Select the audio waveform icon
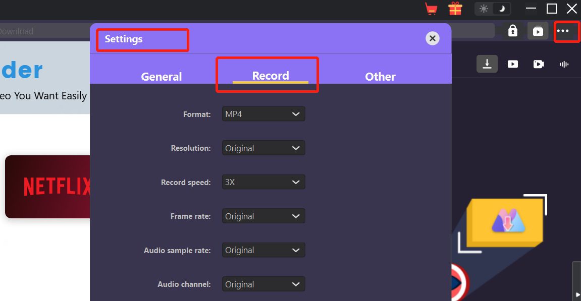 click(564, 64)
